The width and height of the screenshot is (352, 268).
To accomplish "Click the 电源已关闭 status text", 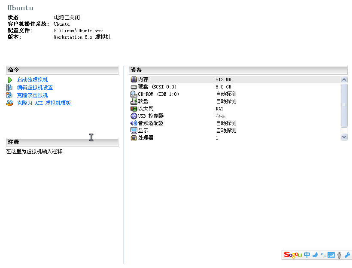I will click(67, 18).
